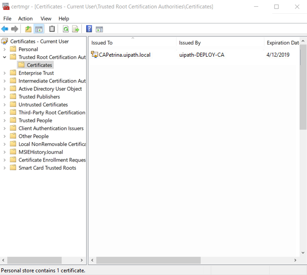Screen dimensions: 307x275
Task: Select the Untrusted Certificates tree item
Action: click(43, 104)
